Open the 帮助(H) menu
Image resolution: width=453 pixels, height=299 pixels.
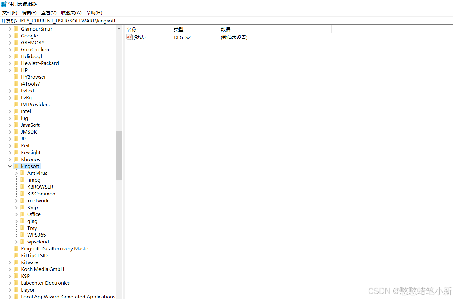[94, 13]
